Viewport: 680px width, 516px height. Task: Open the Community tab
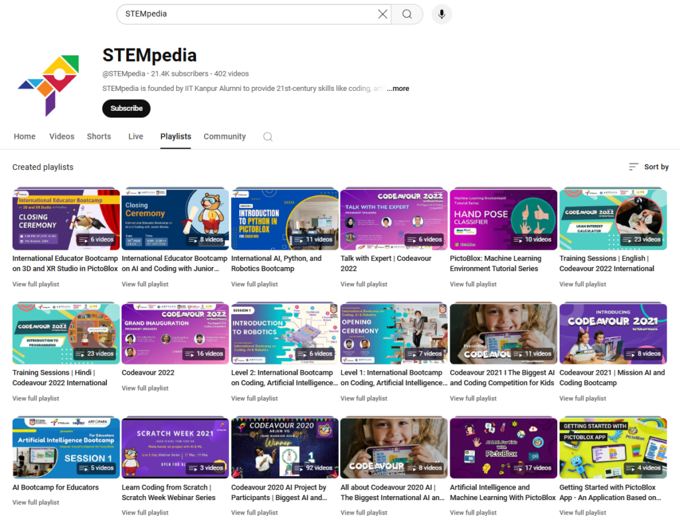[224, 137]
